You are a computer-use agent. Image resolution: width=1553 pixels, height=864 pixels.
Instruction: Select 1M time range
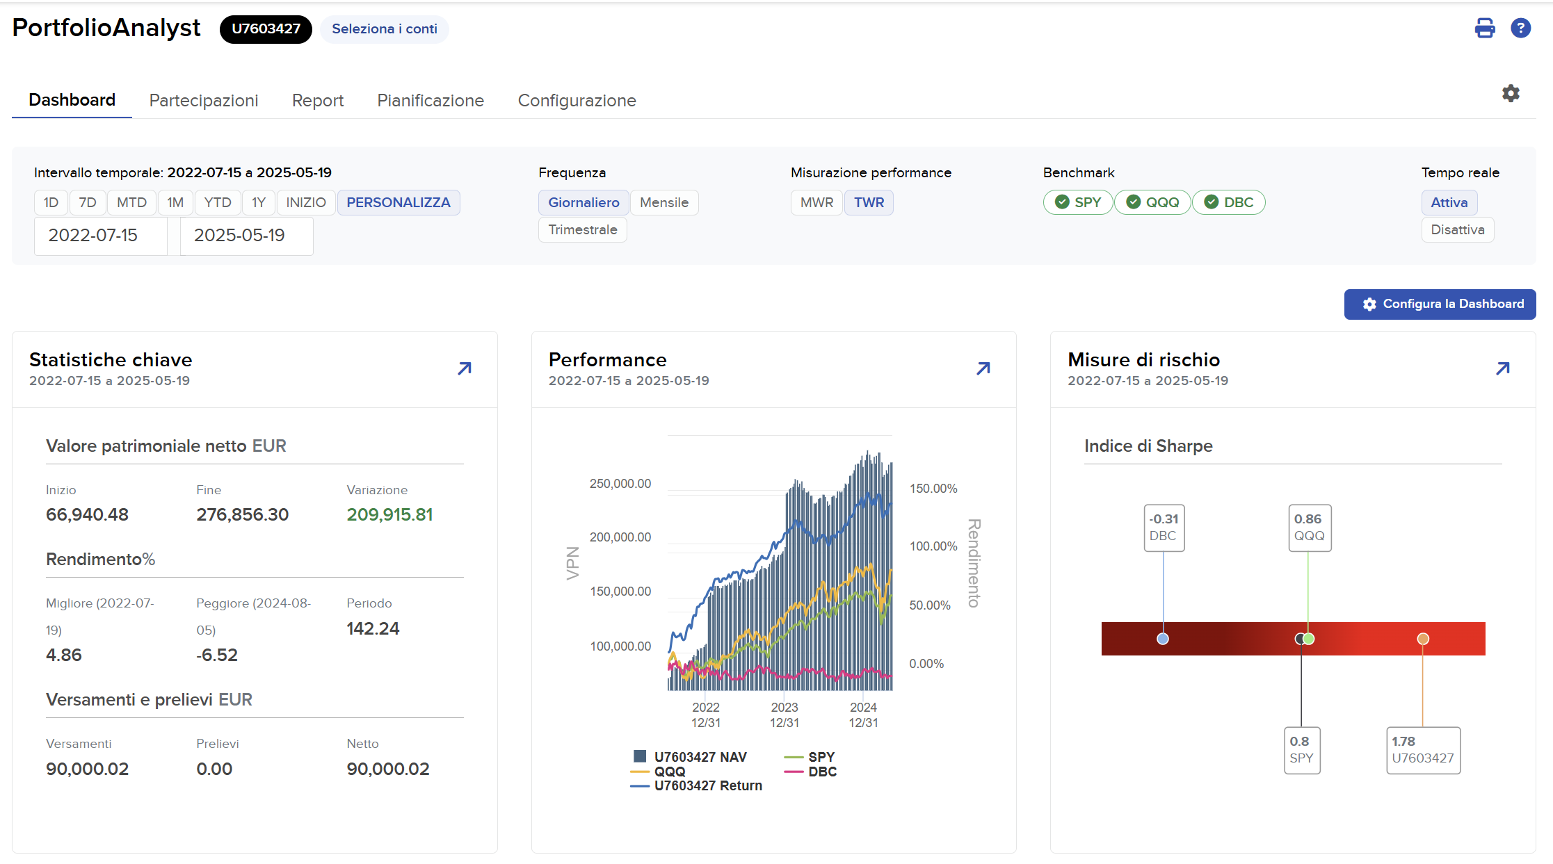(x=175, y=202)
